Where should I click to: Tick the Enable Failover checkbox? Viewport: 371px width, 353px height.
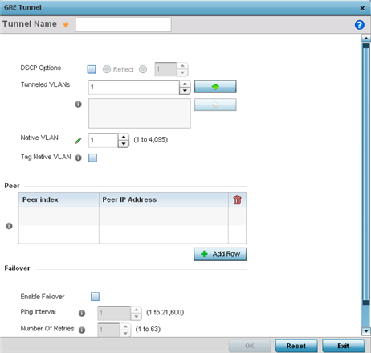coord(95,297)
